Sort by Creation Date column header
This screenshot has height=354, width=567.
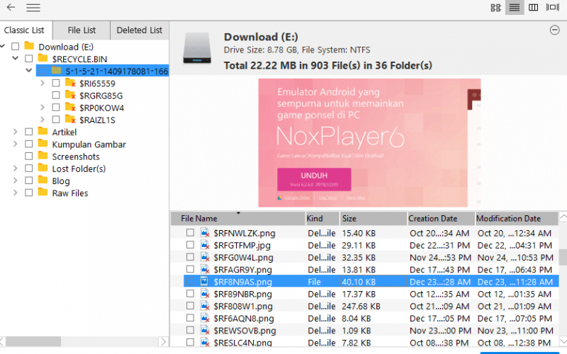441,219
